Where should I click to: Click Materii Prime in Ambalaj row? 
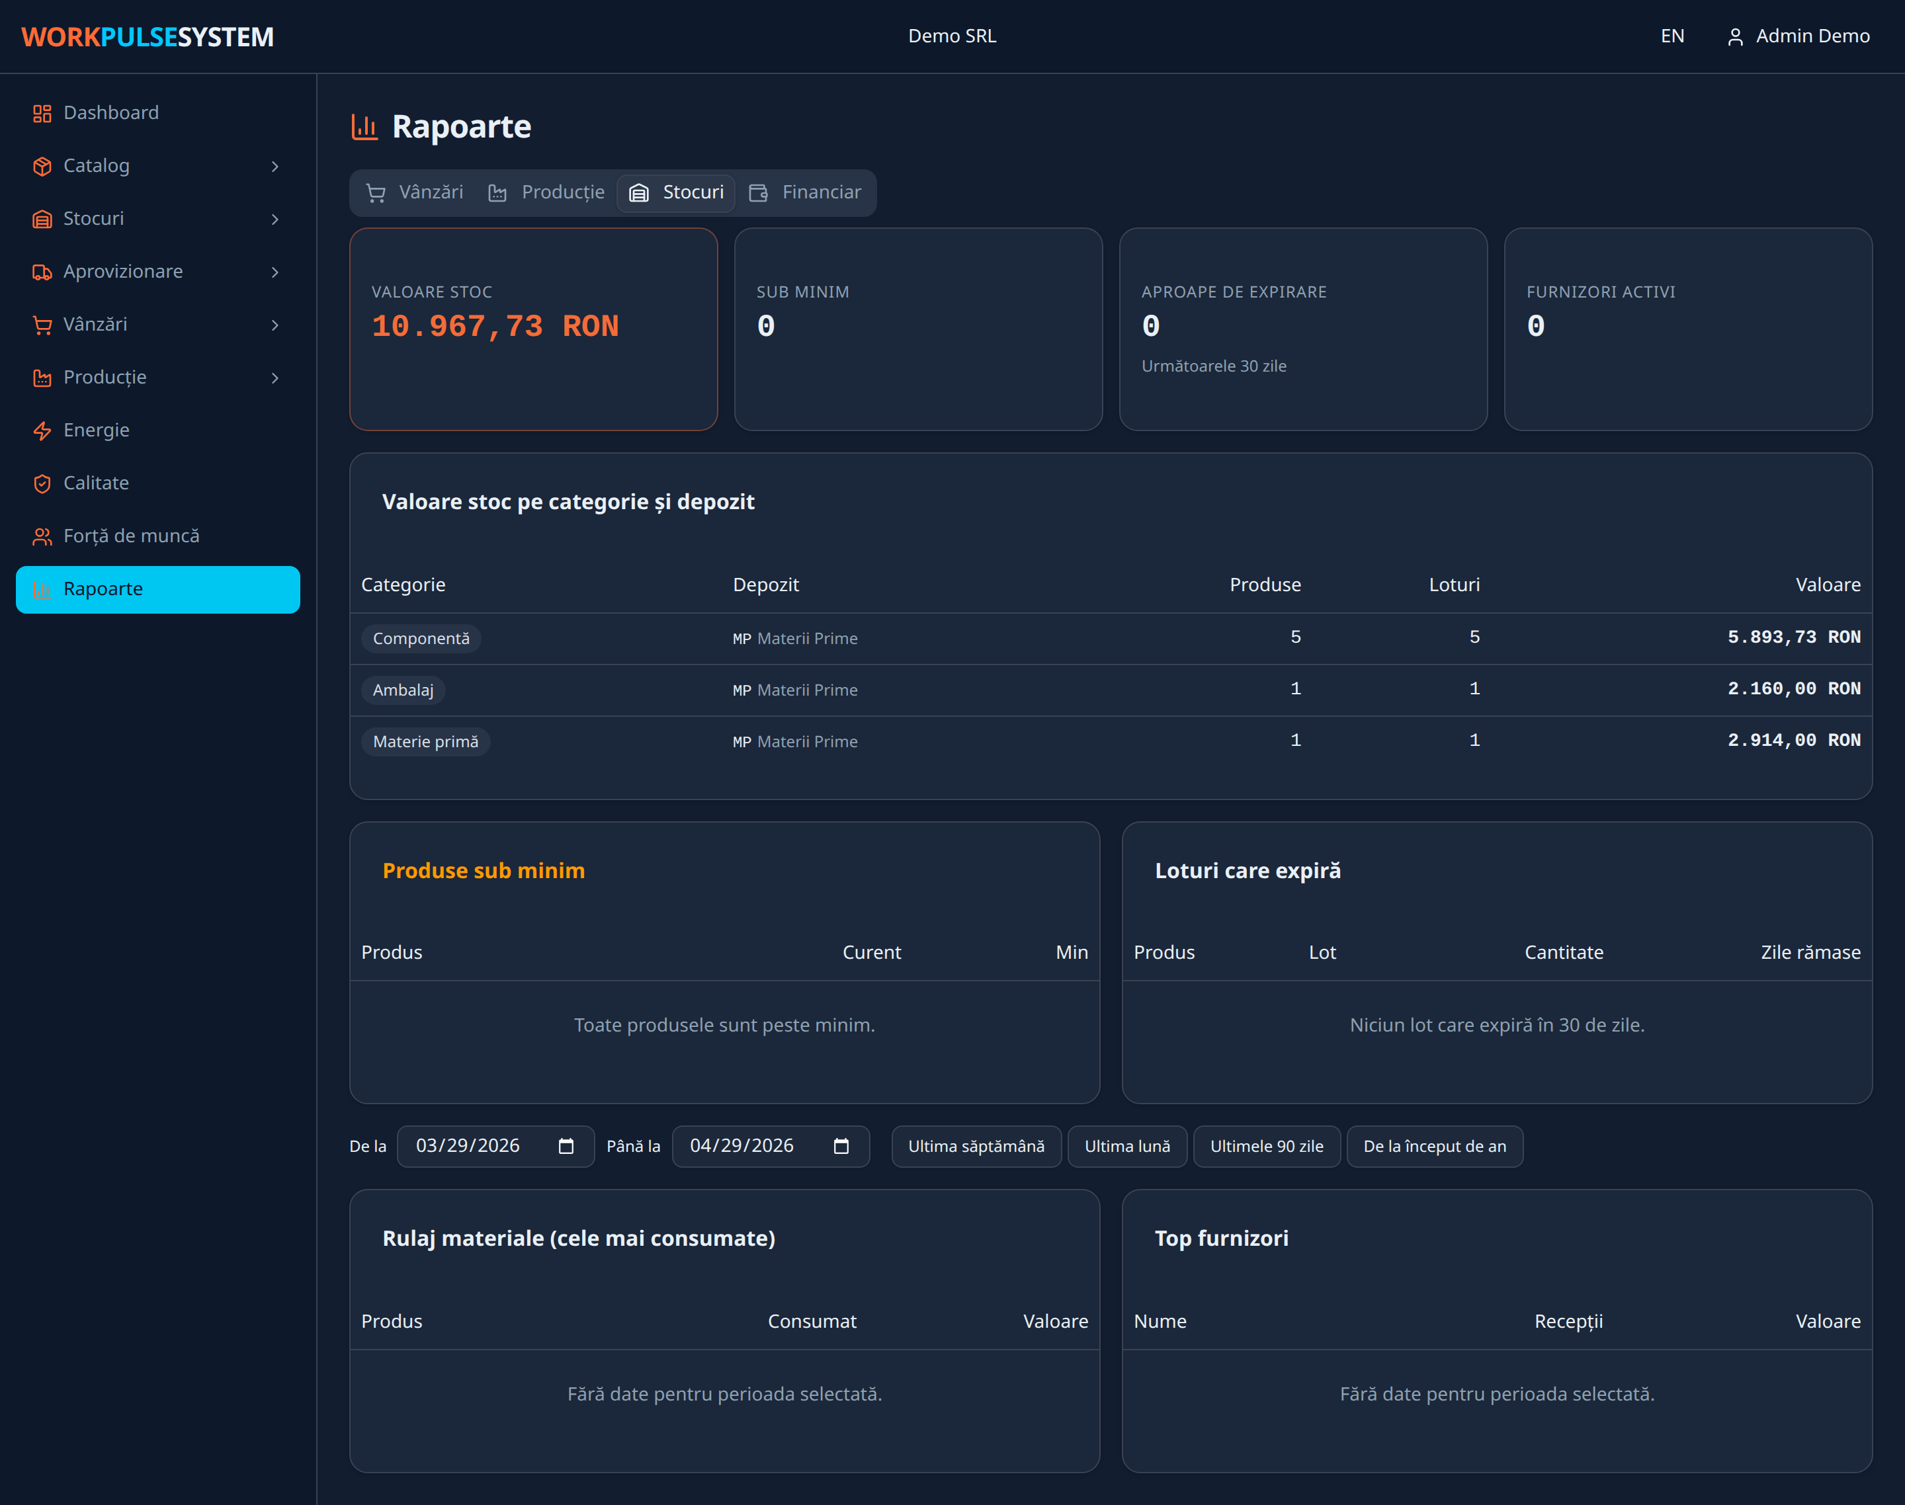tap(806, 691)
